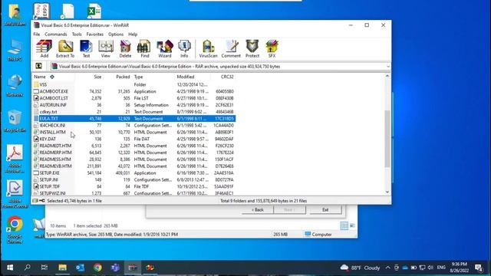The width and height of the screenshot is (491, 276).
Task: Open the File menu
Action: [37, 34]
